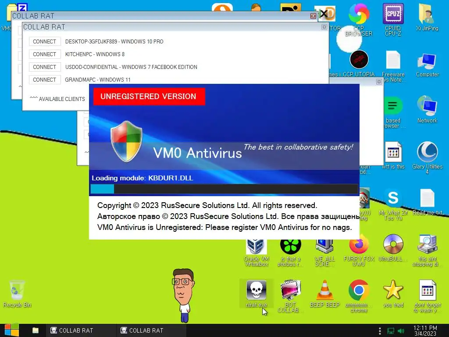Launch Glary Utilities 4 icon
Screen dimensions: 449x337
point(427,158)
